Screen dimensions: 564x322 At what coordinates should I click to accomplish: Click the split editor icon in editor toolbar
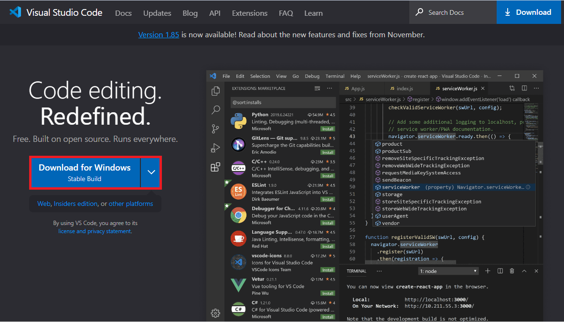pyautogui.click(x=524, y=88)
